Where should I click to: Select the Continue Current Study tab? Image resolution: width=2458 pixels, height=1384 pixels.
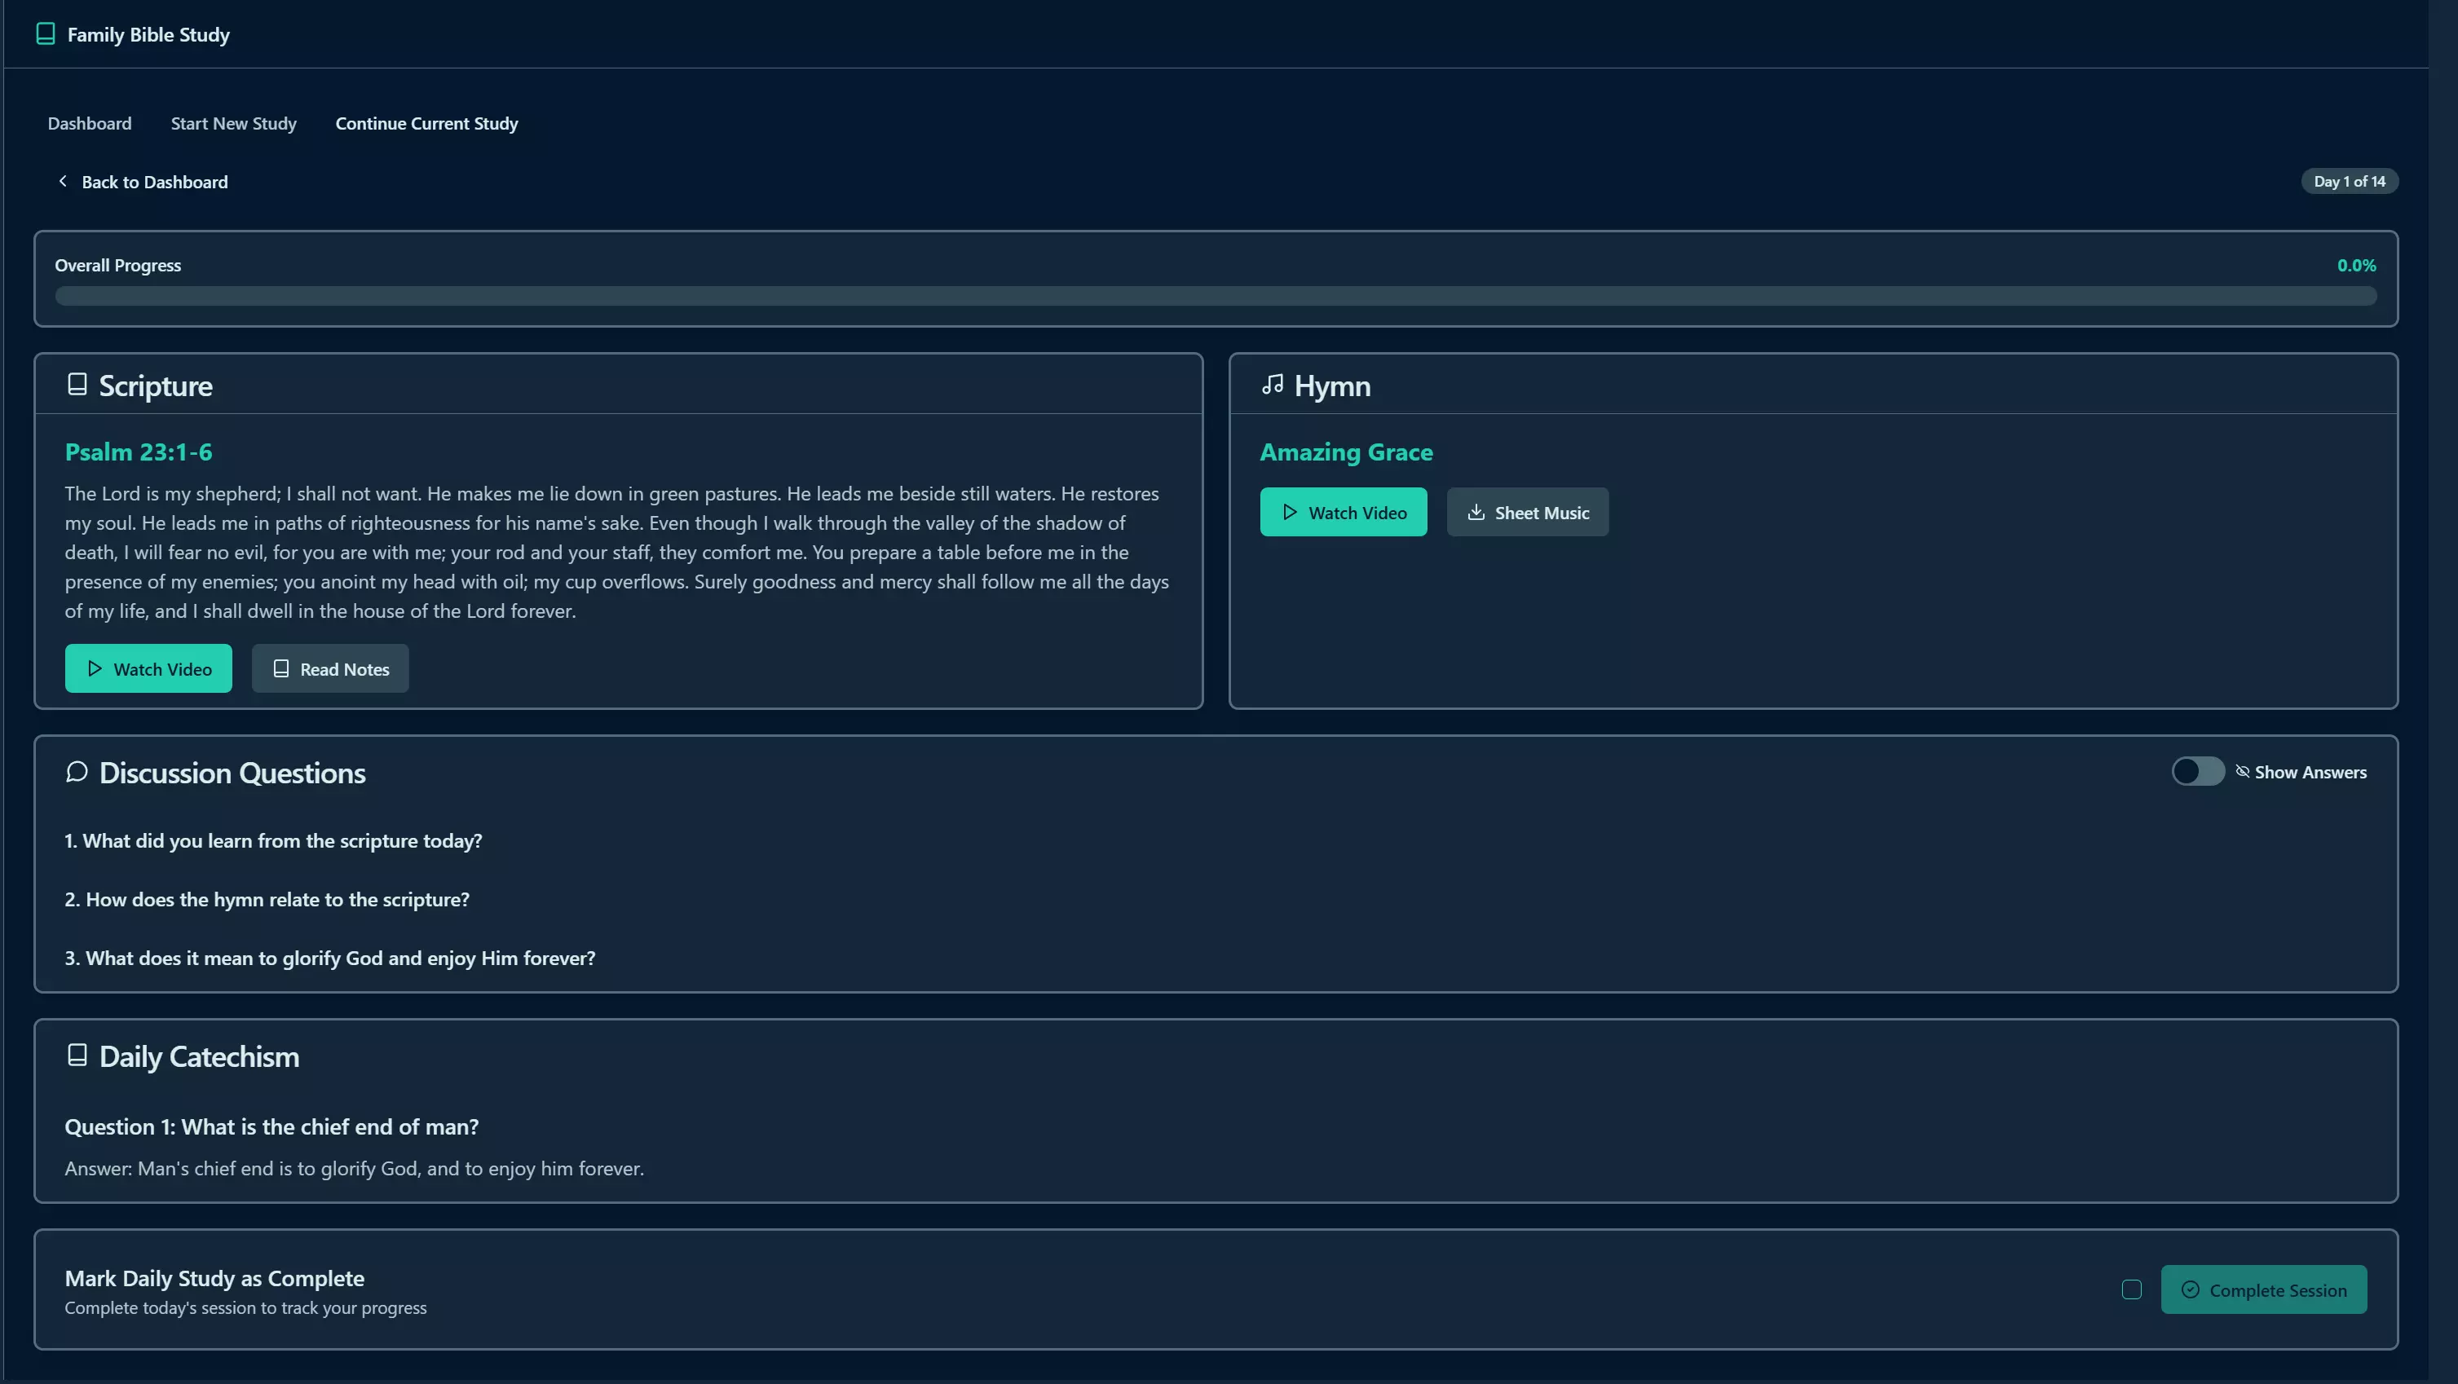(426, 123)
